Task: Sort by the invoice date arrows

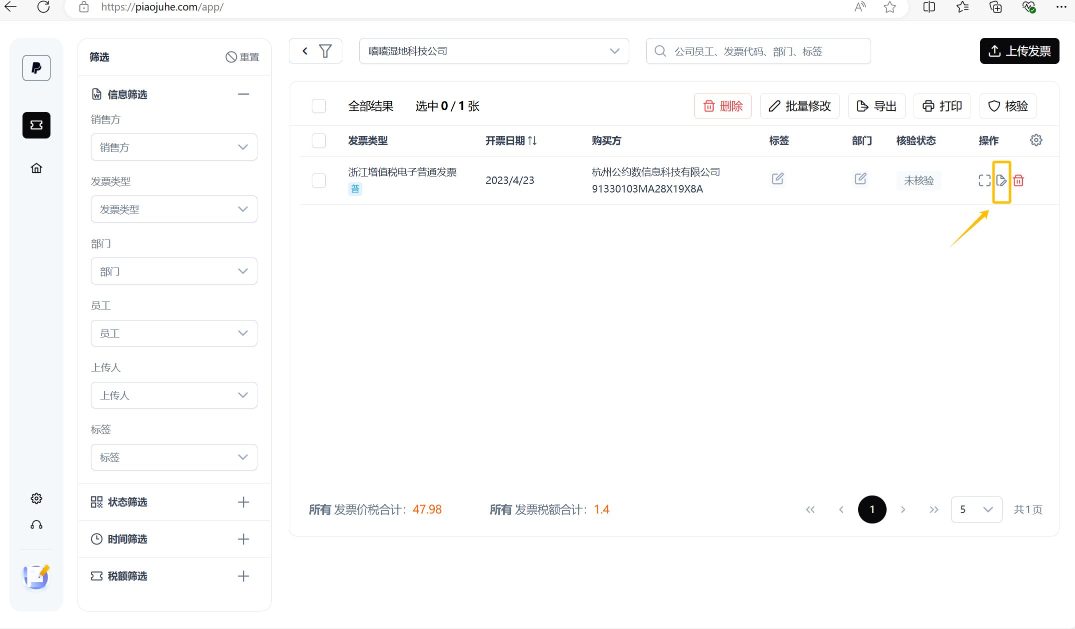Action: coord(532,140)
